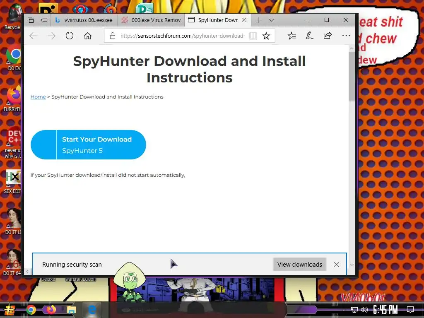
Task: Click the View downloads button
Action: point(300,265)
